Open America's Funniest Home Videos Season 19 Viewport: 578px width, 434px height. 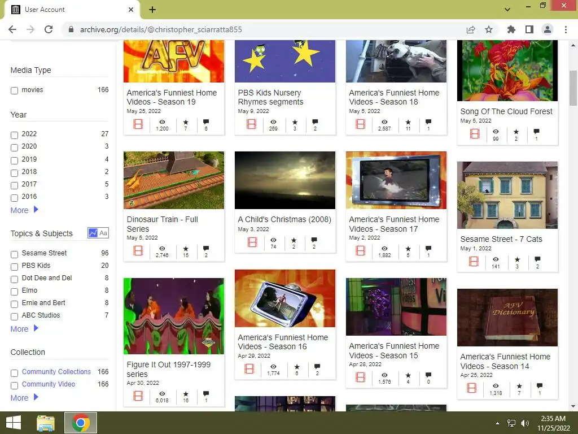click(172, 97)
